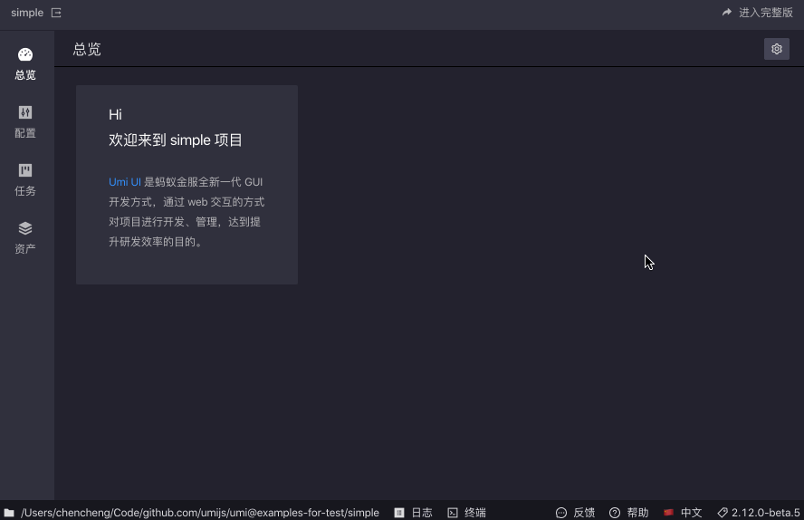Click the 帮助 help label
The width and height of the screenshot is (804, 520).
[638, 513]
